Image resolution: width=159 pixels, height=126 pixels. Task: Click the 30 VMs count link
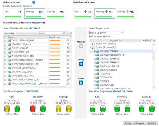click(x=104, y=36)
